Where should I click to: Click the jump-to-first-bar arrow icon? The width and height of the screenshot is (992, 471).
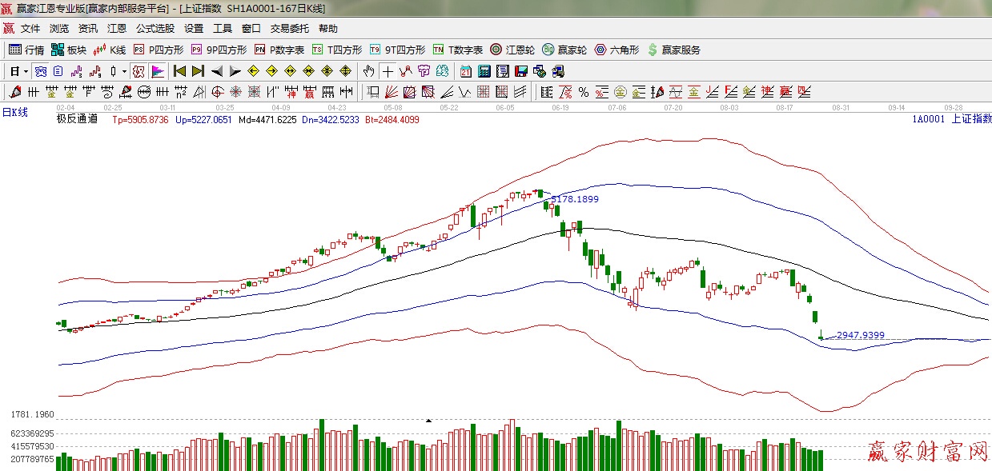(x=179, y=71)
